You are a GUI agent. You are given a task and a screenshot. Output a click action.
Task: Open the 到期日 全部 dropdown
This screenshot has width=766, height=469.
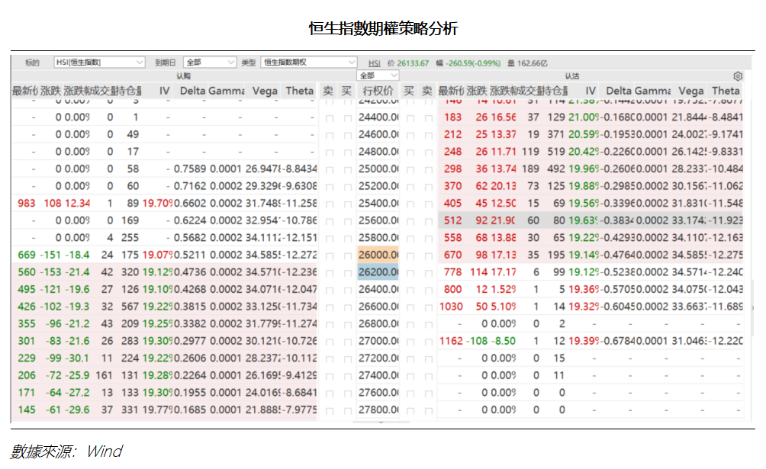210,63
